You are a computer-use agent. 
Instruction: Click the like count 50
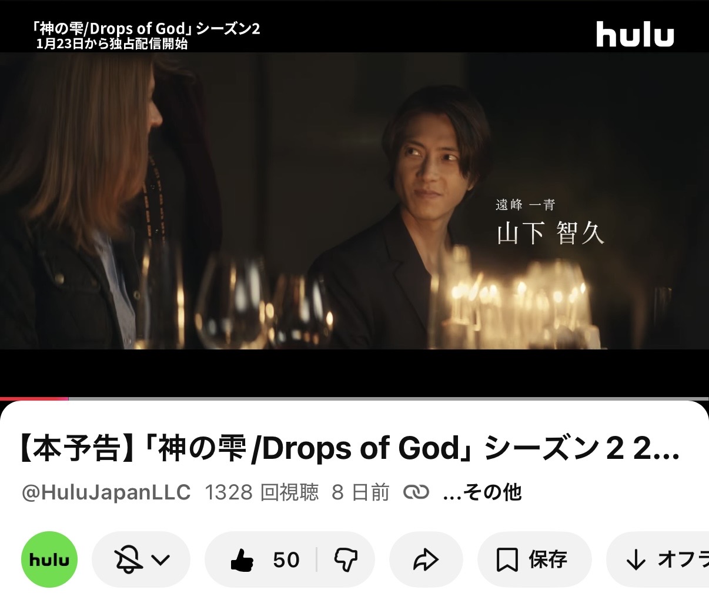tap(286, 559)
